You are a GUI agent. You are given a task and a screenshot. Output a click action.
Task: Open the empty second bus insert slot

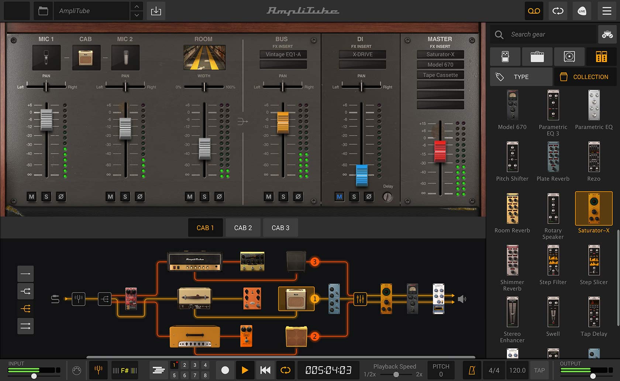(x=283, y=65)
